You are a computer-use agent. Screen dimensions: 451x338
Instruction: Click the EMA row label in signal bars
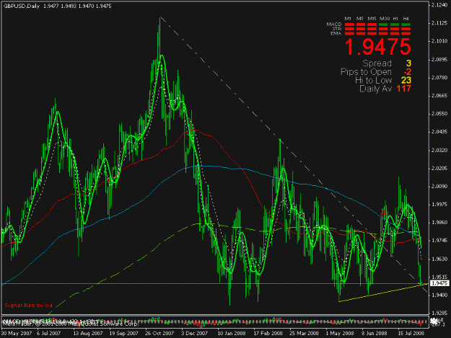[x=336, y=33]
